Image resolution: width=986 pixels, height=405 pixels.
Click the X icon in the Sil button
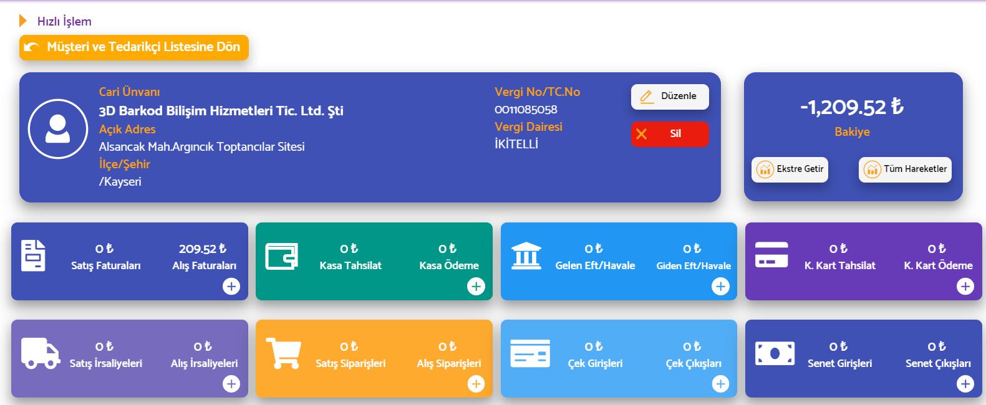tap(641, 134)
